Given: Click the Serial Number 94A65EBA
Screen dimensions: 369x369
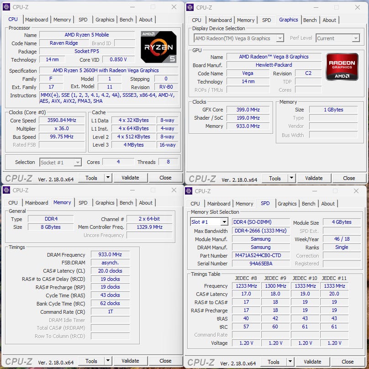Looking at the screenshot, I should pos(261,264).
